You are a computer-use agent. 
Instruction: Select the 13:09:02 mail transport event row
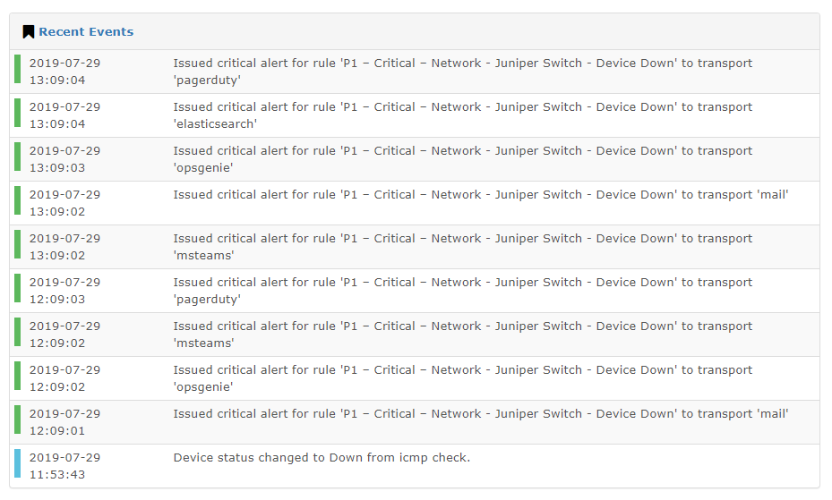click(415, 203)
